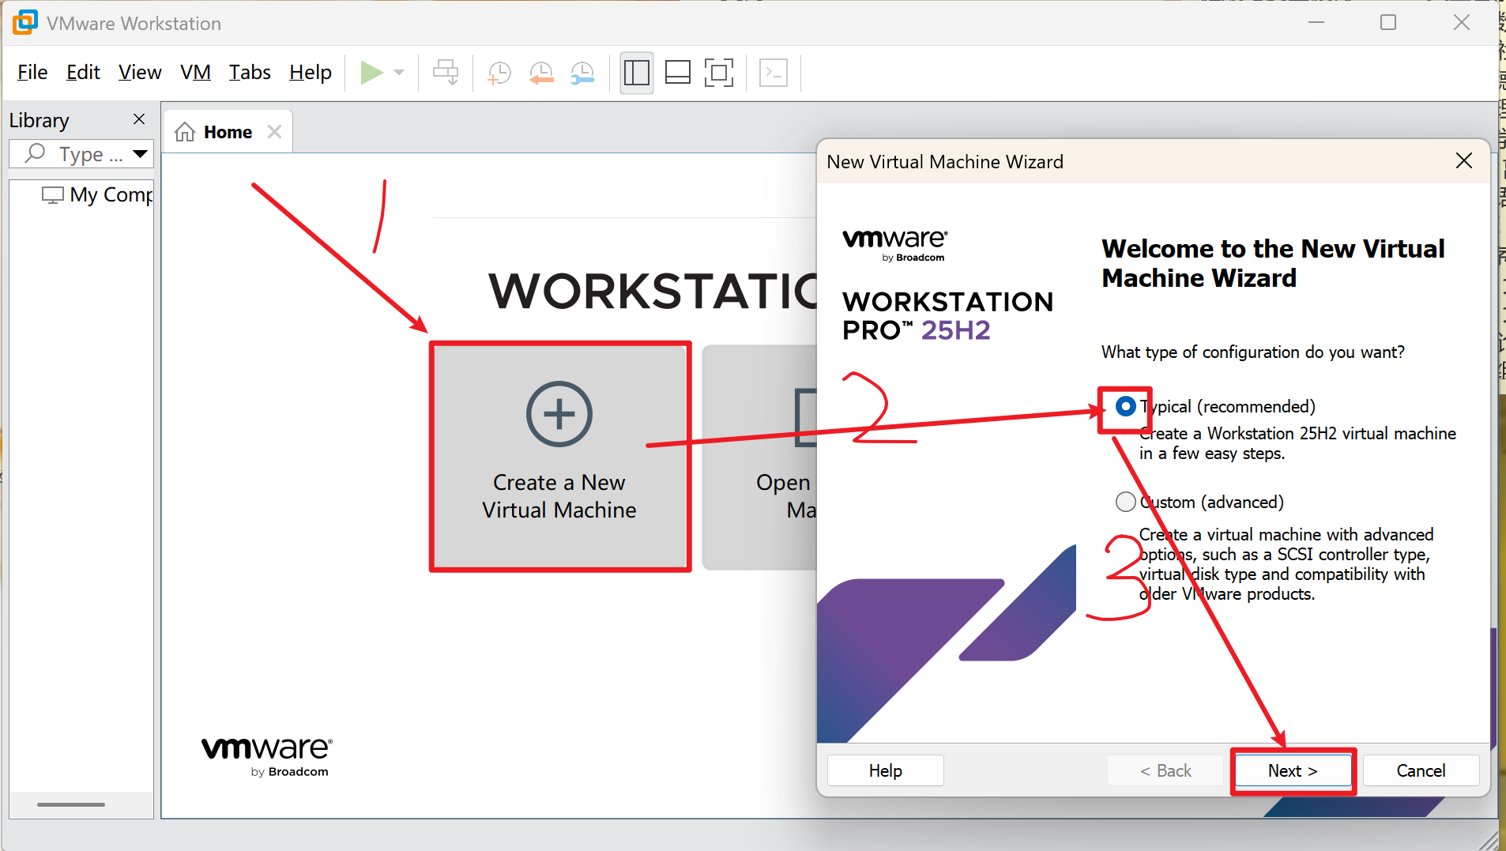
Task: Close the Library panel
Action: (139, 119)
